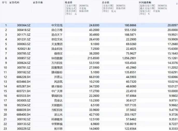Viewport: 178px width, 131px height.
Task: Select stock name 值得买
Action: click(x=58, y=53)
